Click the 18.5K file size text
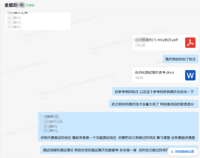Screen dimensions: 200x158 [139, 78]
